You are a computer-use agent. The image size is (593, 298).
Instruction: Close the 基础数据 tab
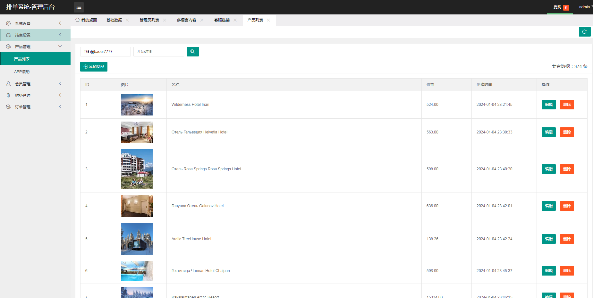127,20
